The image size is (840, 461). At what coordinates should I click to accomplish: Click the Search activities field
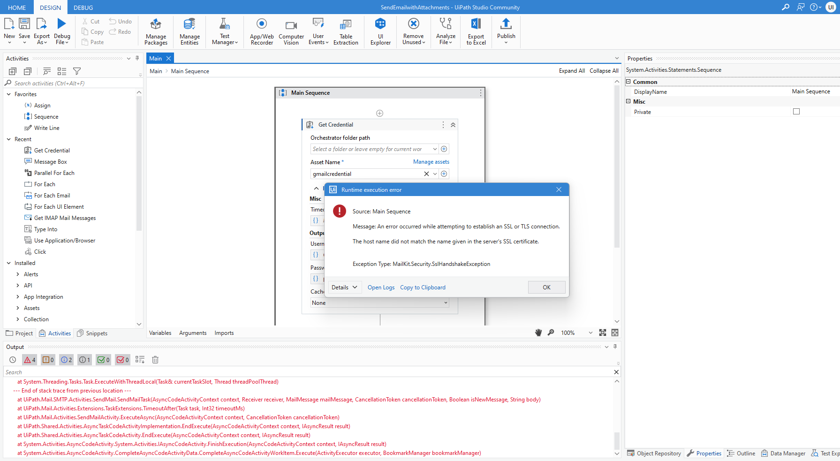[73, 83]
